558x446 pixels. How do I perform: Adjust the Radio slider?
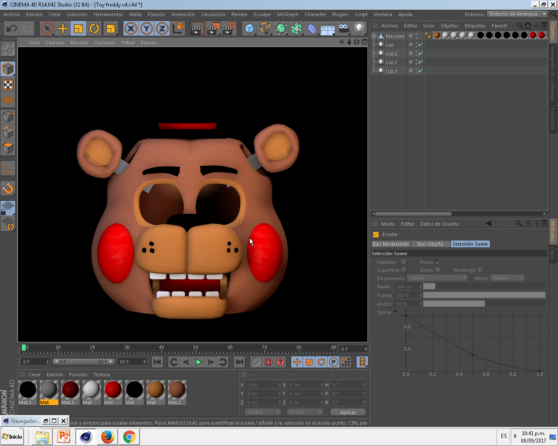point(484,286)
